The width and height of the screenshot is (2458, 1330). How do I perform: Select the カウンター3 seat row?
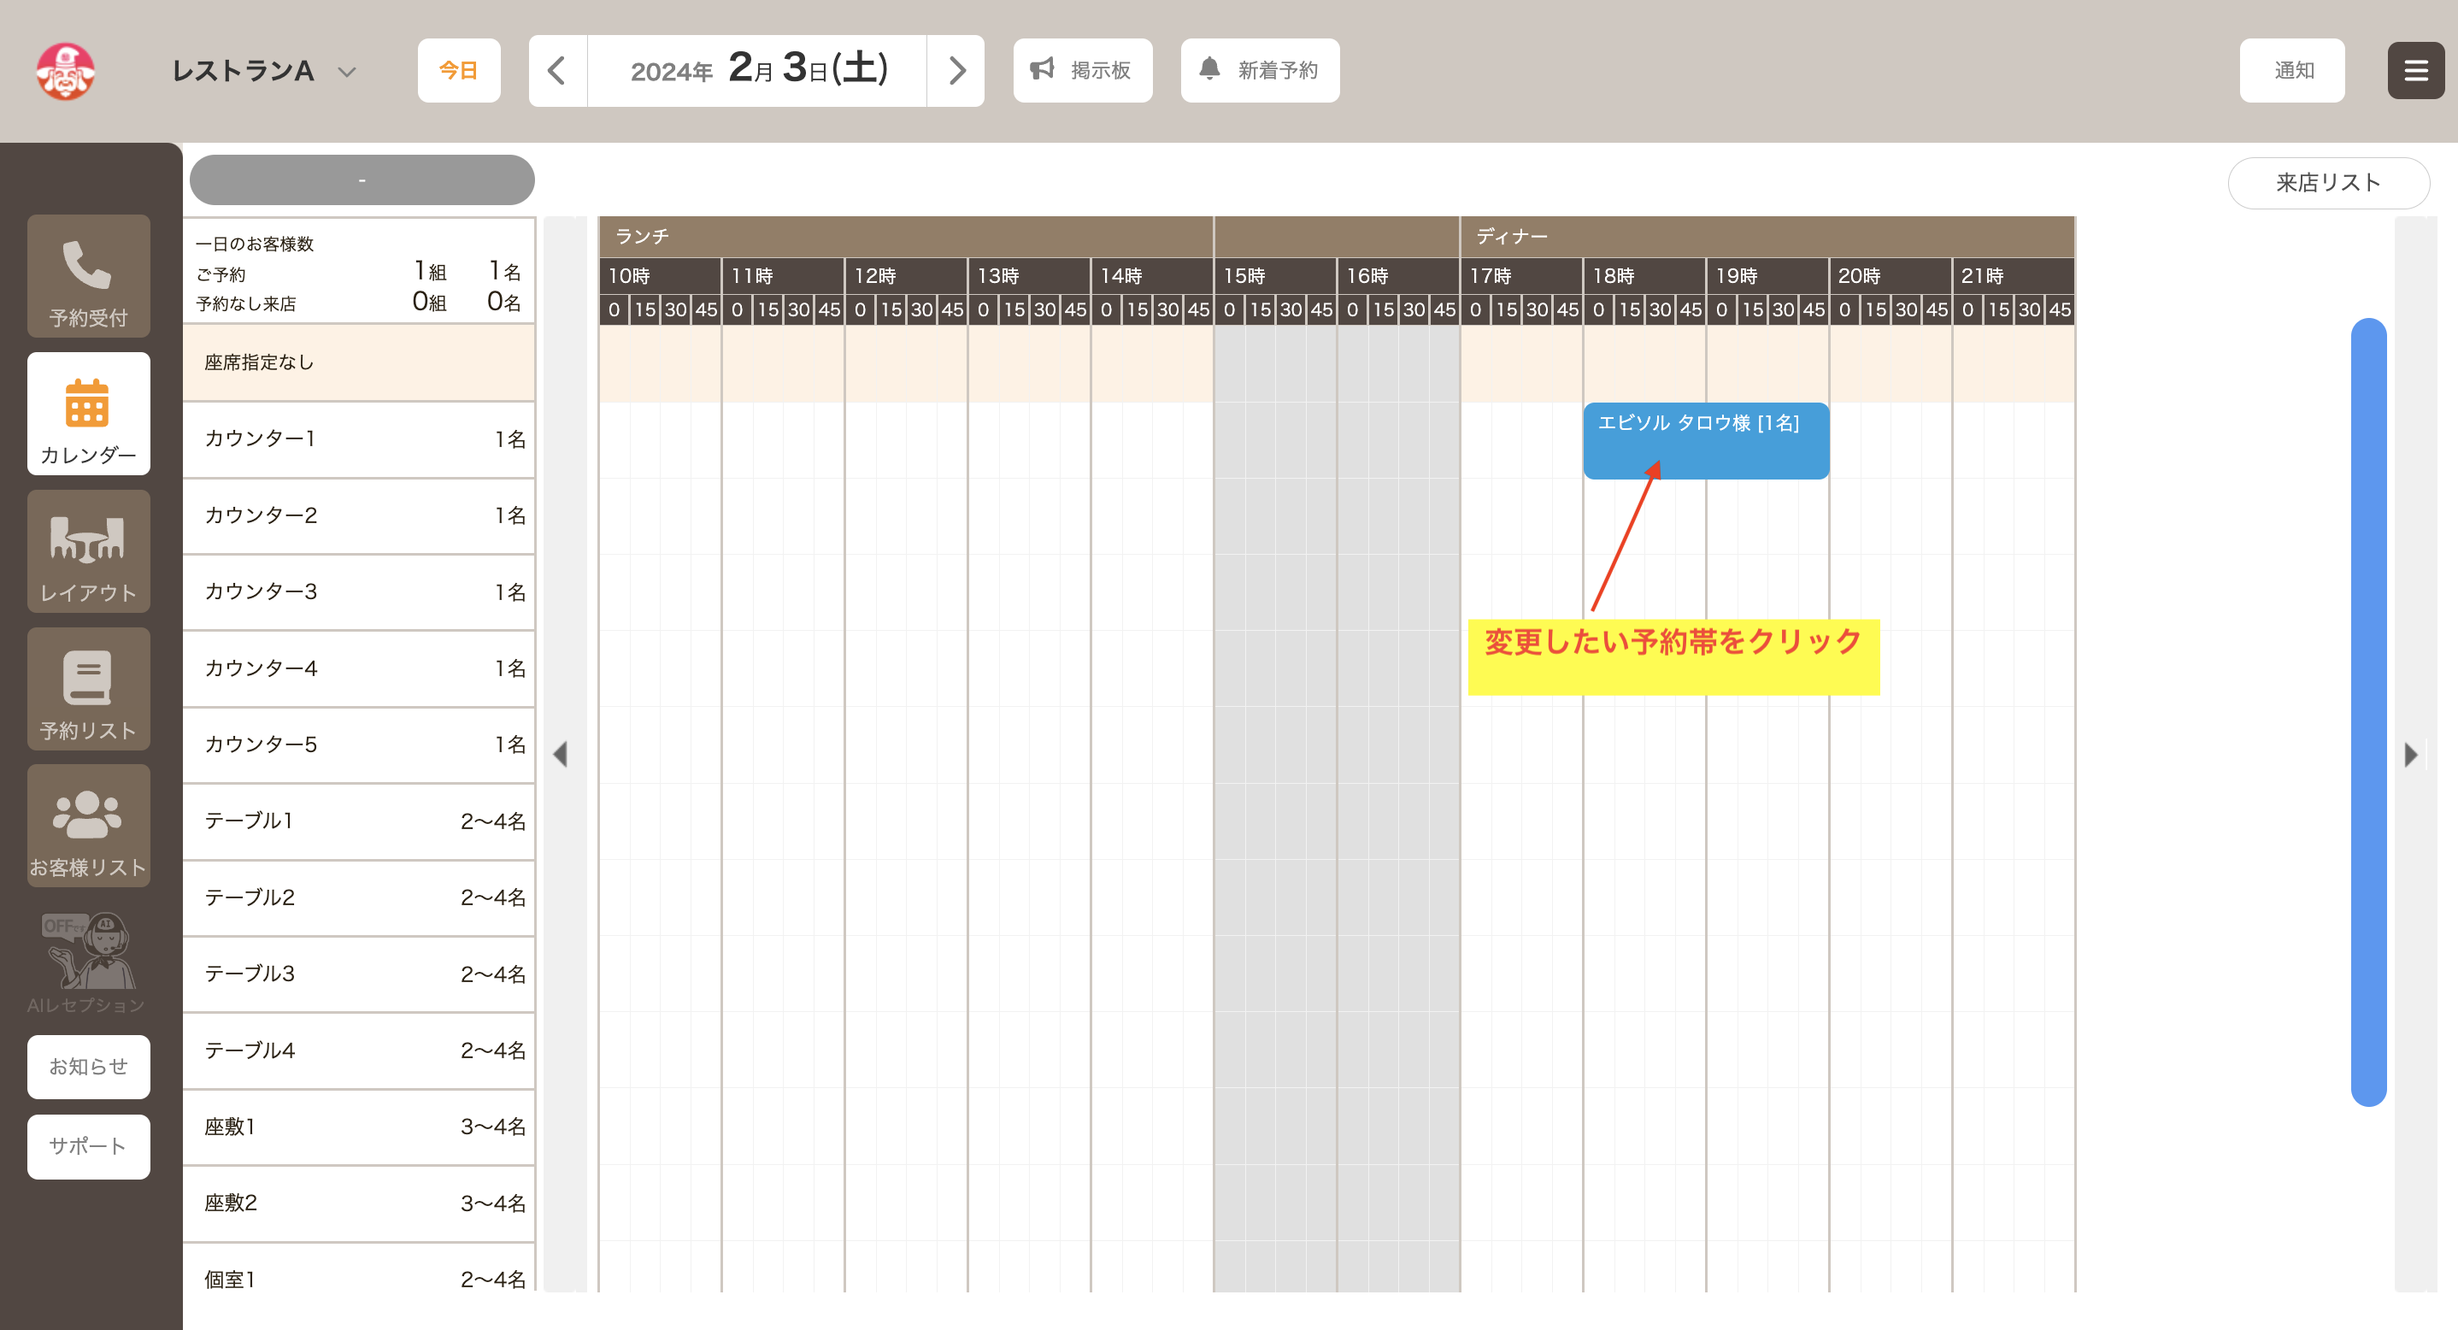359,591
